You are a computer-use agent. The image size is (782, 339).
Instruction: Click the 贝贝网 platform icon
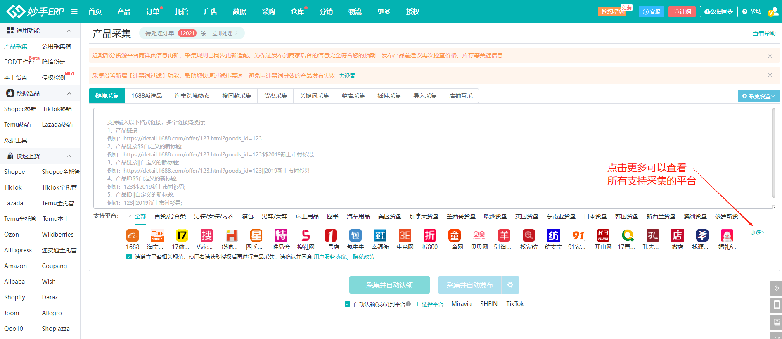point(479,236)
